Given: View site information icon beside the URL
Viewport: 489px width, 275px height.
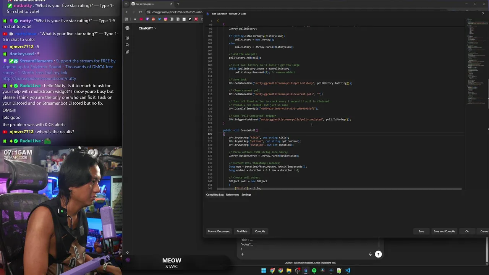Looking at the screenshot, I should coord(148,12).
